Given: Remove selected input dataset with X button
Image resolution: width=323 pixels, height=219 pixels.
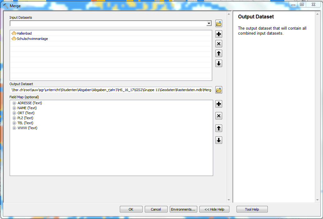Looking at the screenshot, I should pyautogui.click(x=219, y=44).
